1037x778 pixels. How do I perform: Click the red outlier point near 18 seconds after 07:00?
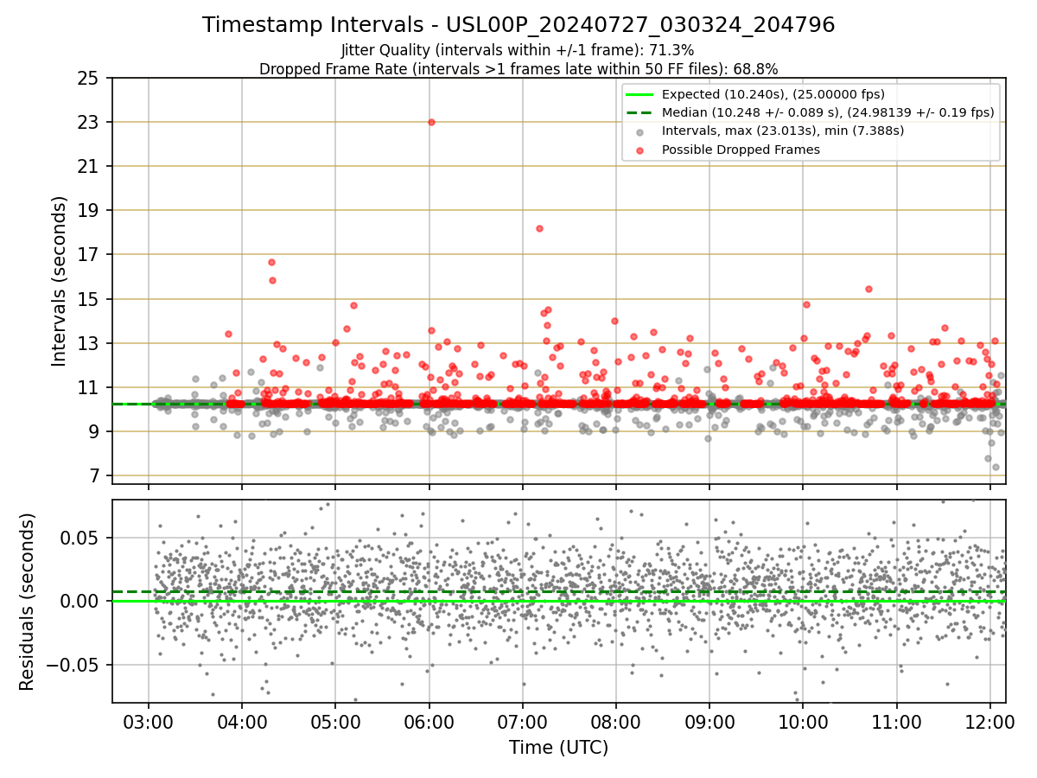click(539, 228)
